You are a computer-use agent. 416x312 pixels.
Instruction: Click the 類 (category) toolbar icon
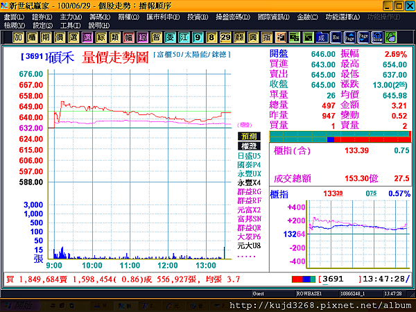pos(115,37)
